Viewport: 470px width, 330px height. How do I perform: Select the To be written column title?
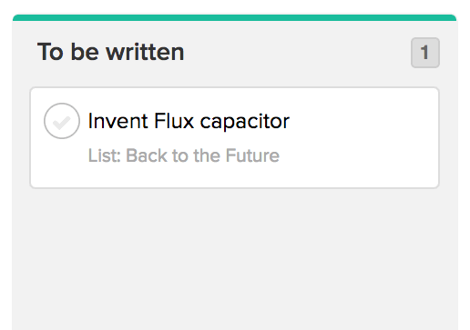(110, 52)
